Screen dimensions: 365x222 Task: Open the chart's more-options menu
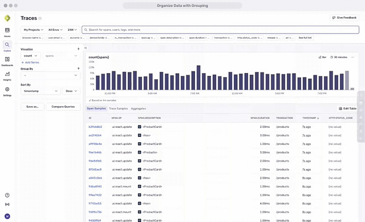tap(353, 57)
